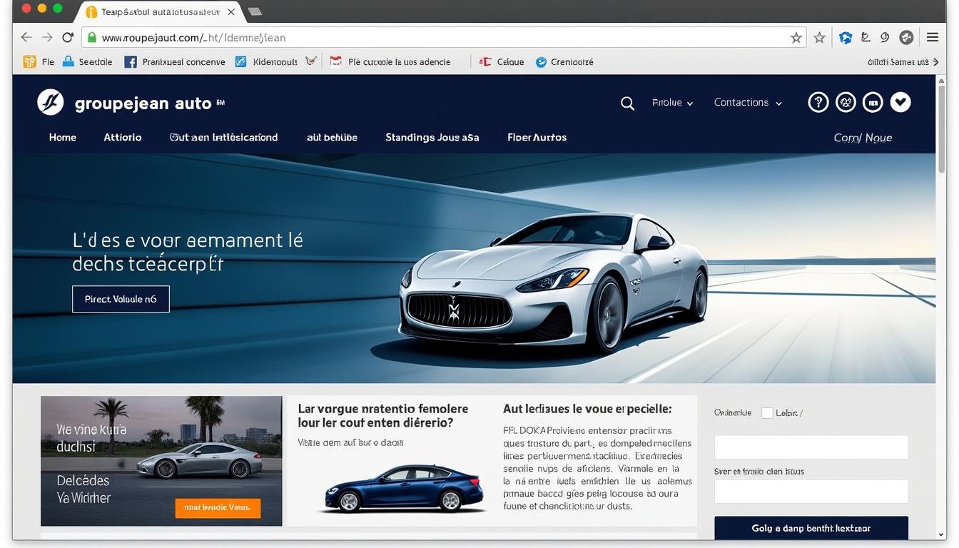
Task: Open the Facebook bookmark icon
Action: (131, 61)
